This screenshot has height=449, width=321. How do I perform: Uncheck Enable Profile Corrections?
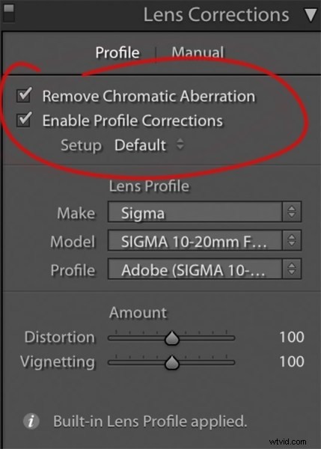[x=25, y=119]
